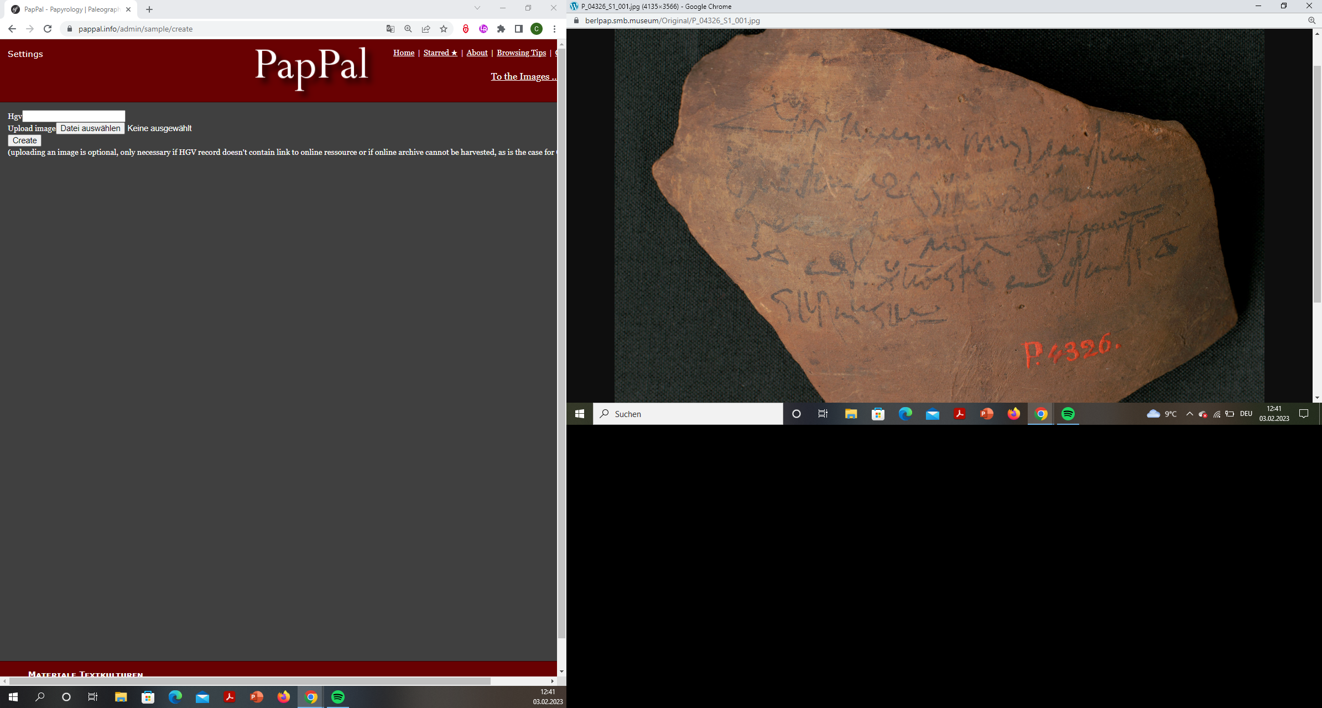
Task: Open Spotify in the taskbar with Suchen box
Action: (1068, 414)
